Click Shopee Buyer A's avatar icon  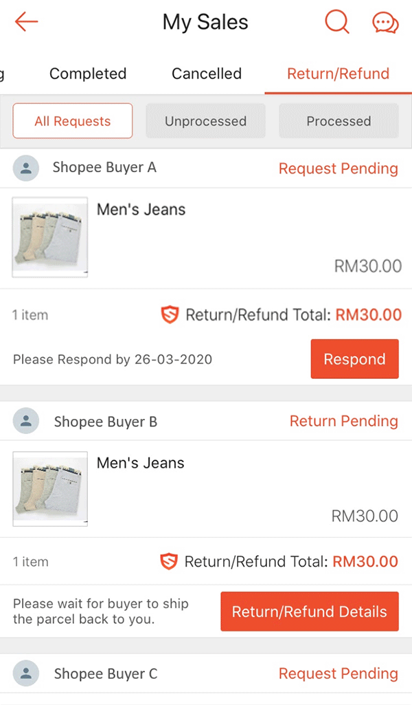click(x=26, y=168)
